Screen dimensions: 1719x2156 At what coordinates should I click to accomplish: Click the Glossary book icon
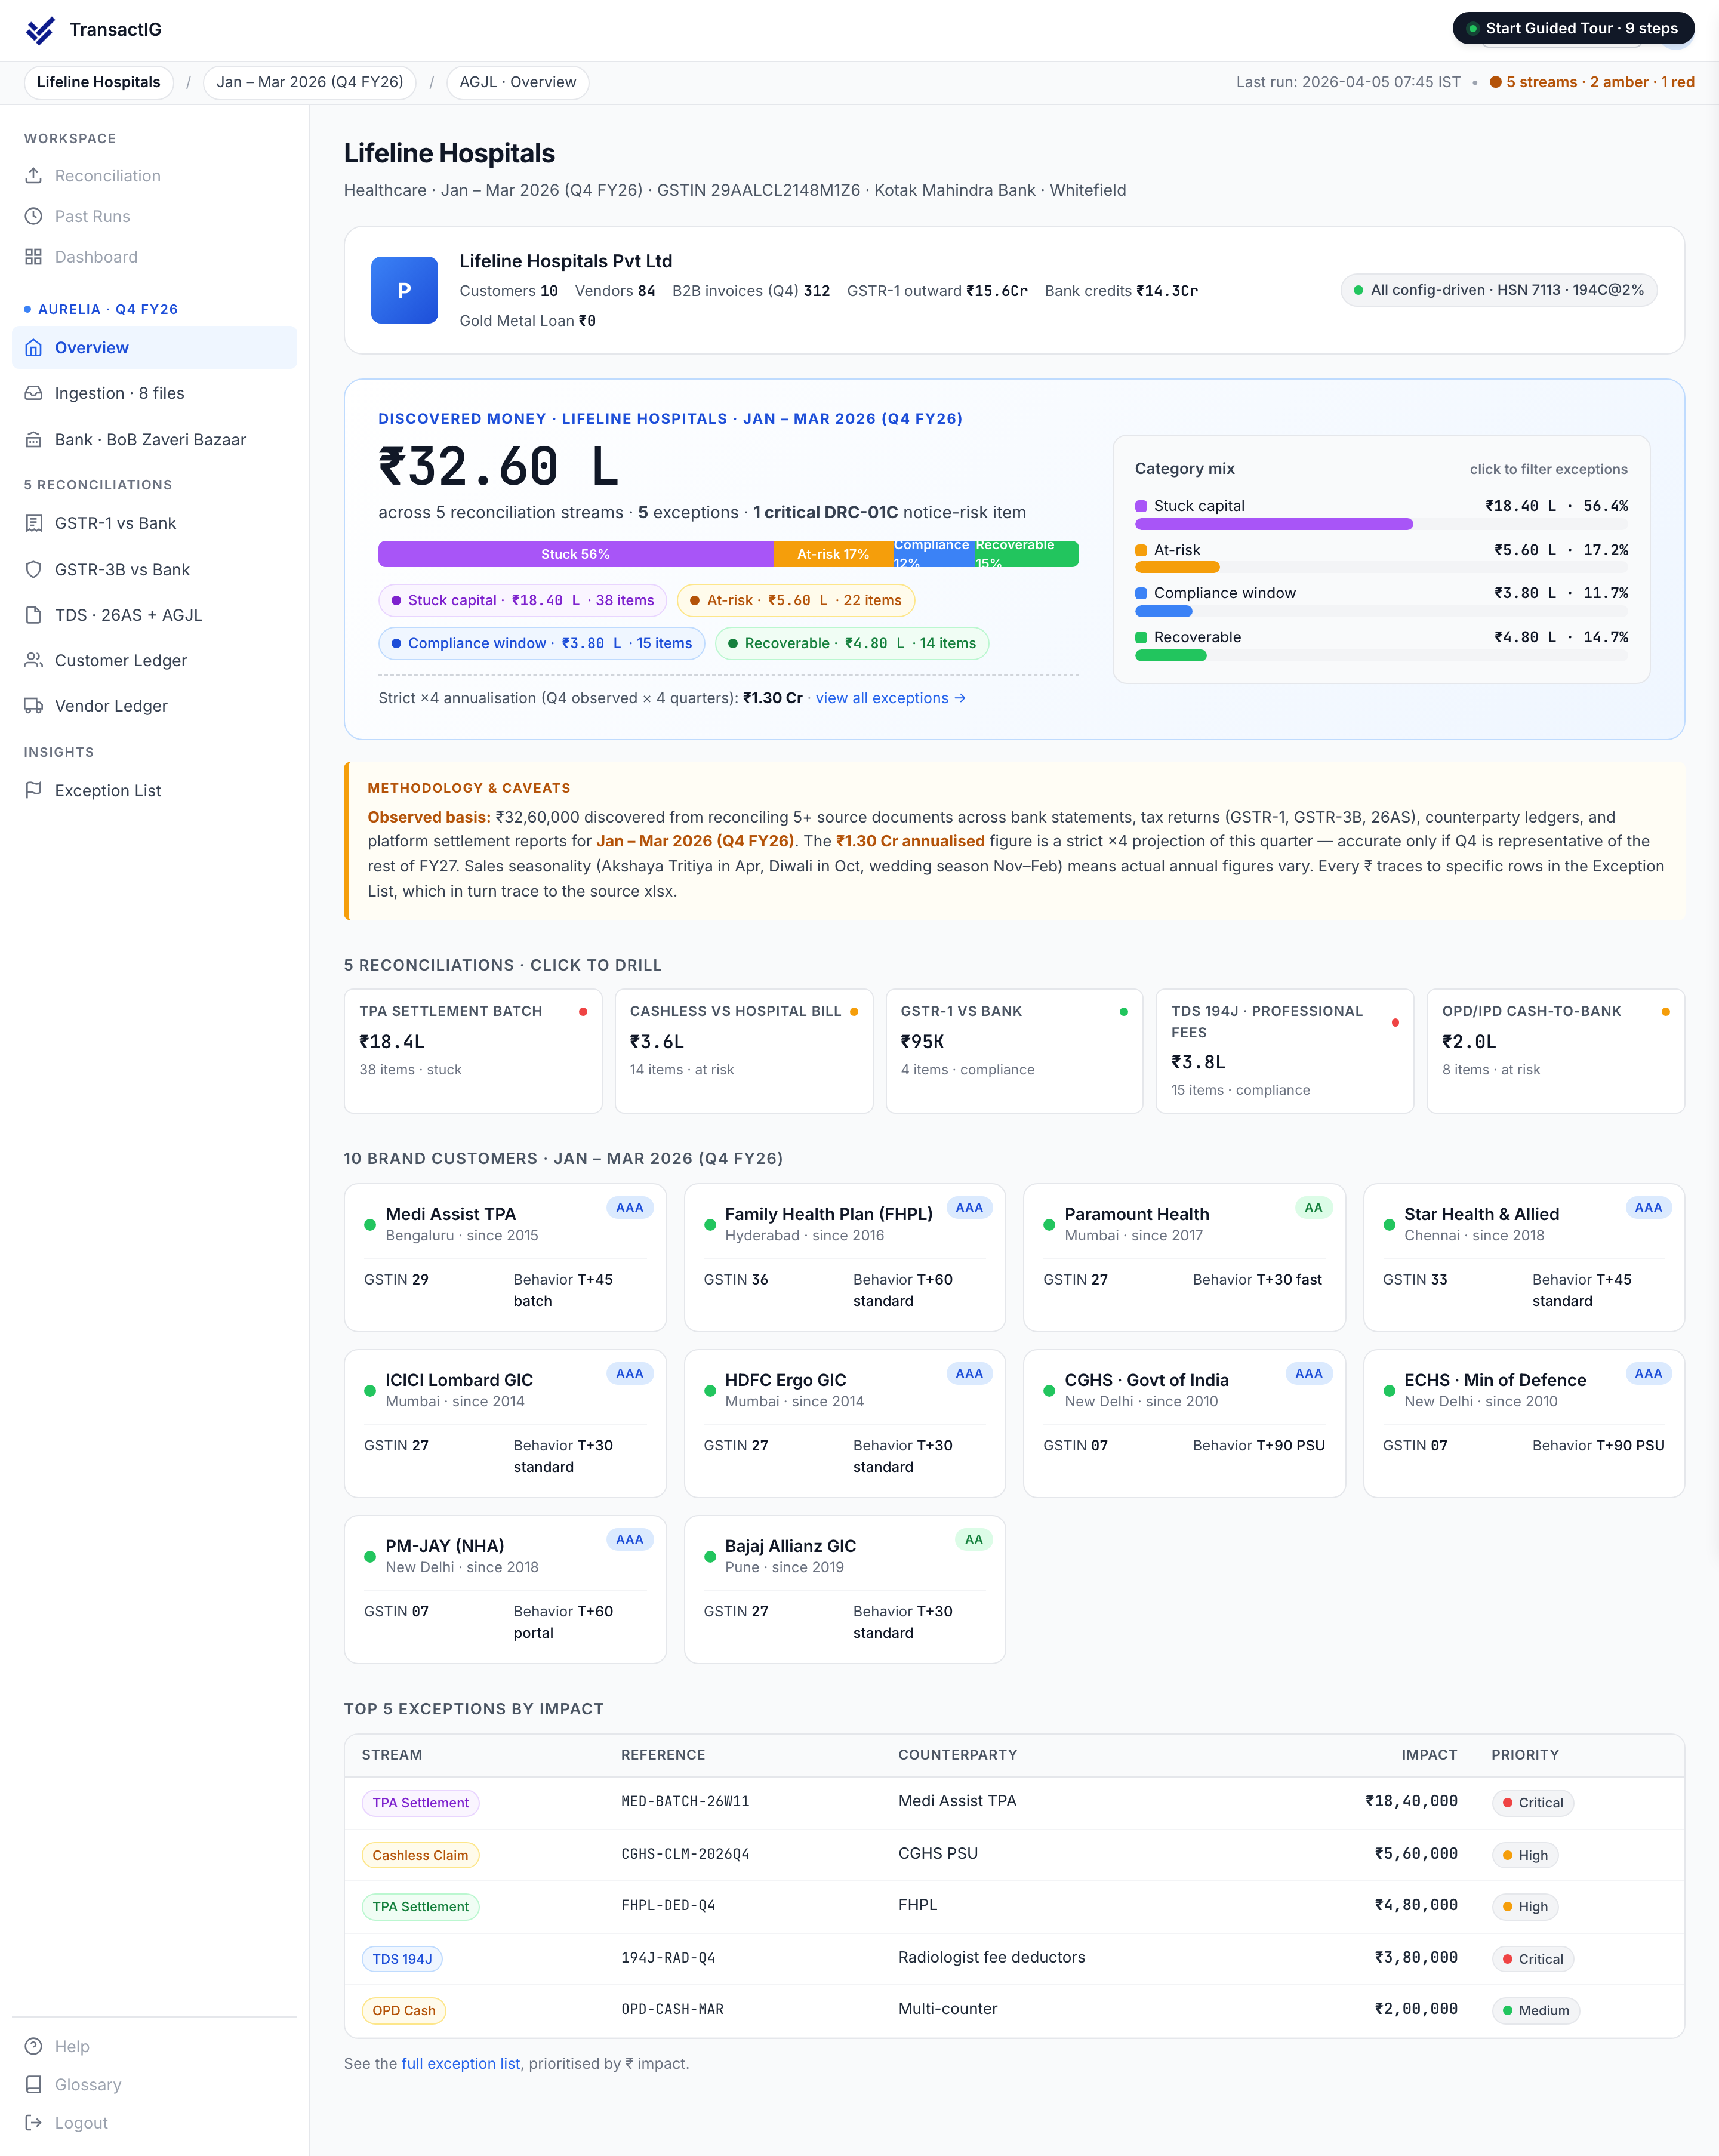click(x=33, y=2084)
